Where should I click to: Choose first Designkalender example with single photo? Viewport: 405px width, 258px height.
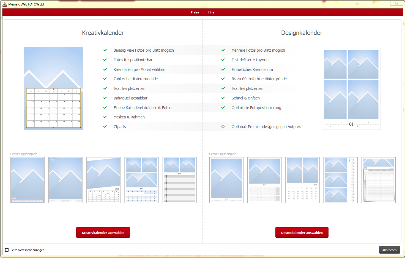226,180
